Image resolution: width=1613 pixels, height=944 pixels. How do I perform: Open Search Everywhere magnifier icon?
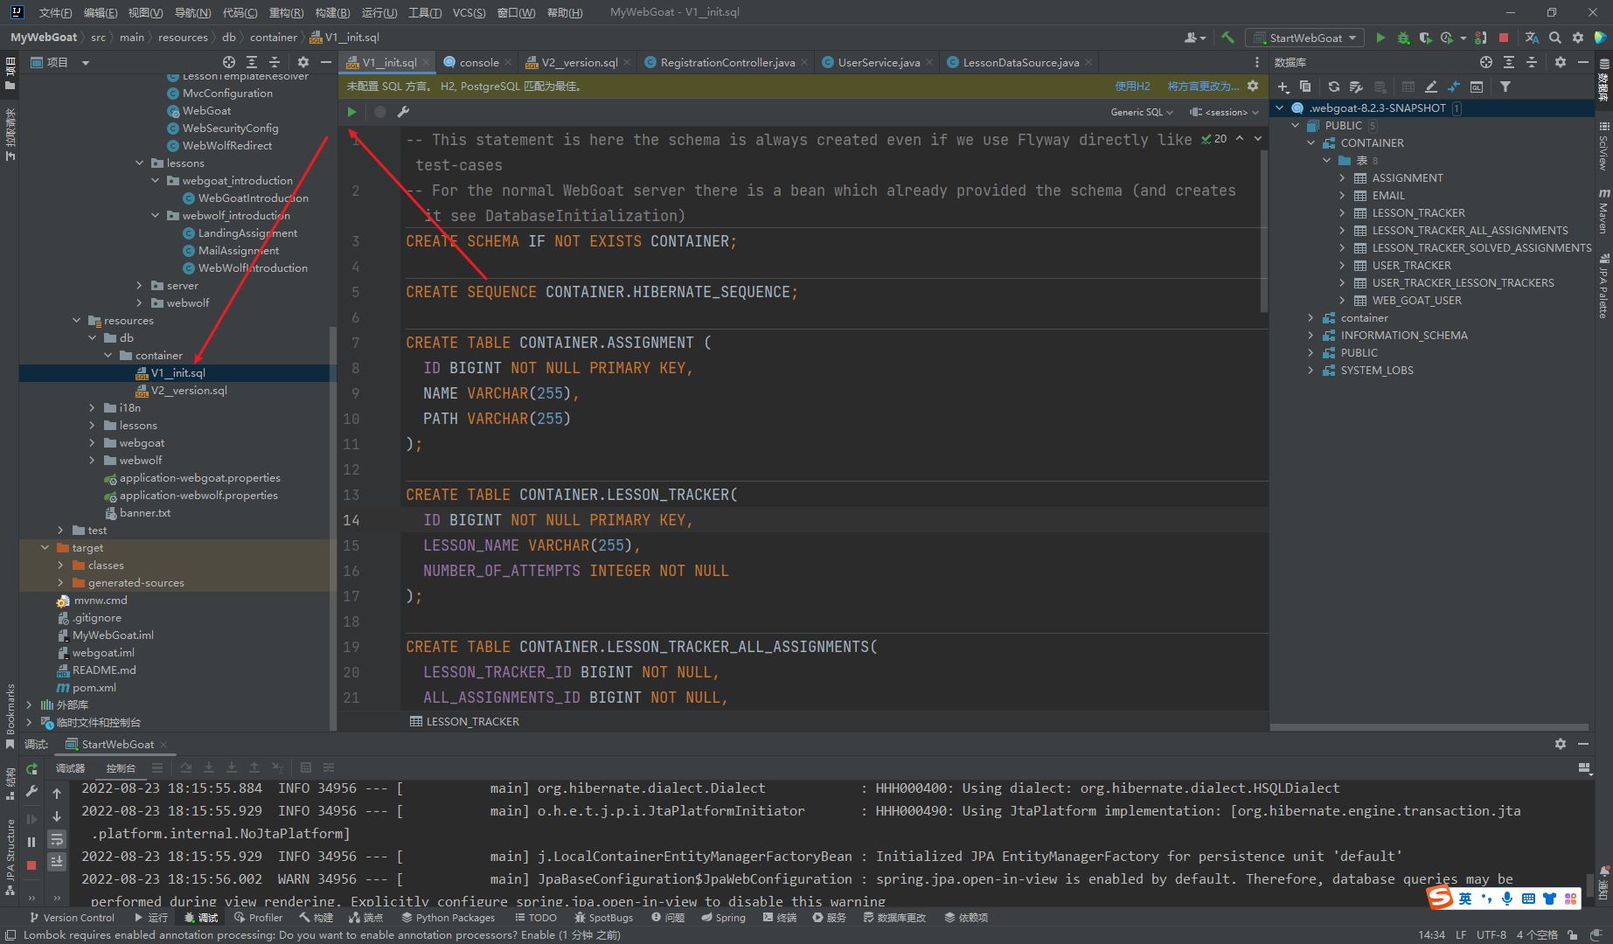(1555, 38)
